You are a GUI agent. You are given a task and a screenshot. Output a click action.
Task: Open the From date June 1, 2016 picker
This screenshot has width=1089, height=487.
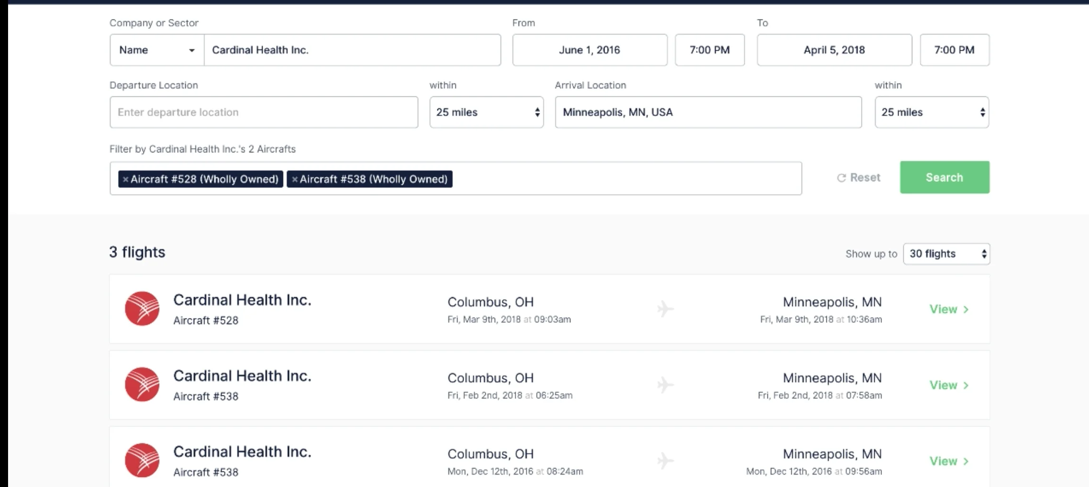(589, 50)
